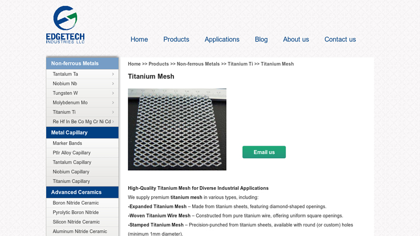Open Silicon Nitride Ceramic link
The width and height of the screenshot is (420, 236).
tap(76, 222)
